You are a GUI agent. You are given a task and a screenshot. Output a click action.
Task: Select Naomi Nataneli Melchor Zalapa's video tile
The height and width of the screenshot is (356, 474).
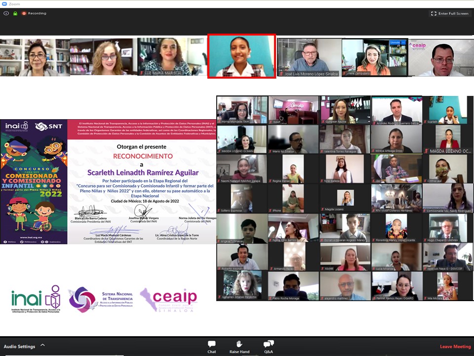pyautogui.click(x=242, y=169)
